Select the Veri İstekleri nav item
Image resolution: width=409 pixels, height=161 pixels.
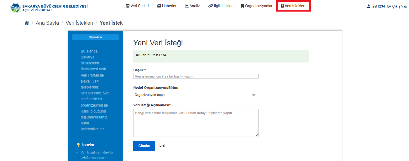coord(293,6)
